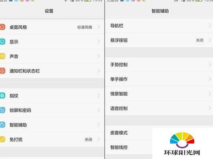Open the 指纹 row chevron

pyautogui.click(x=99, y=96)
